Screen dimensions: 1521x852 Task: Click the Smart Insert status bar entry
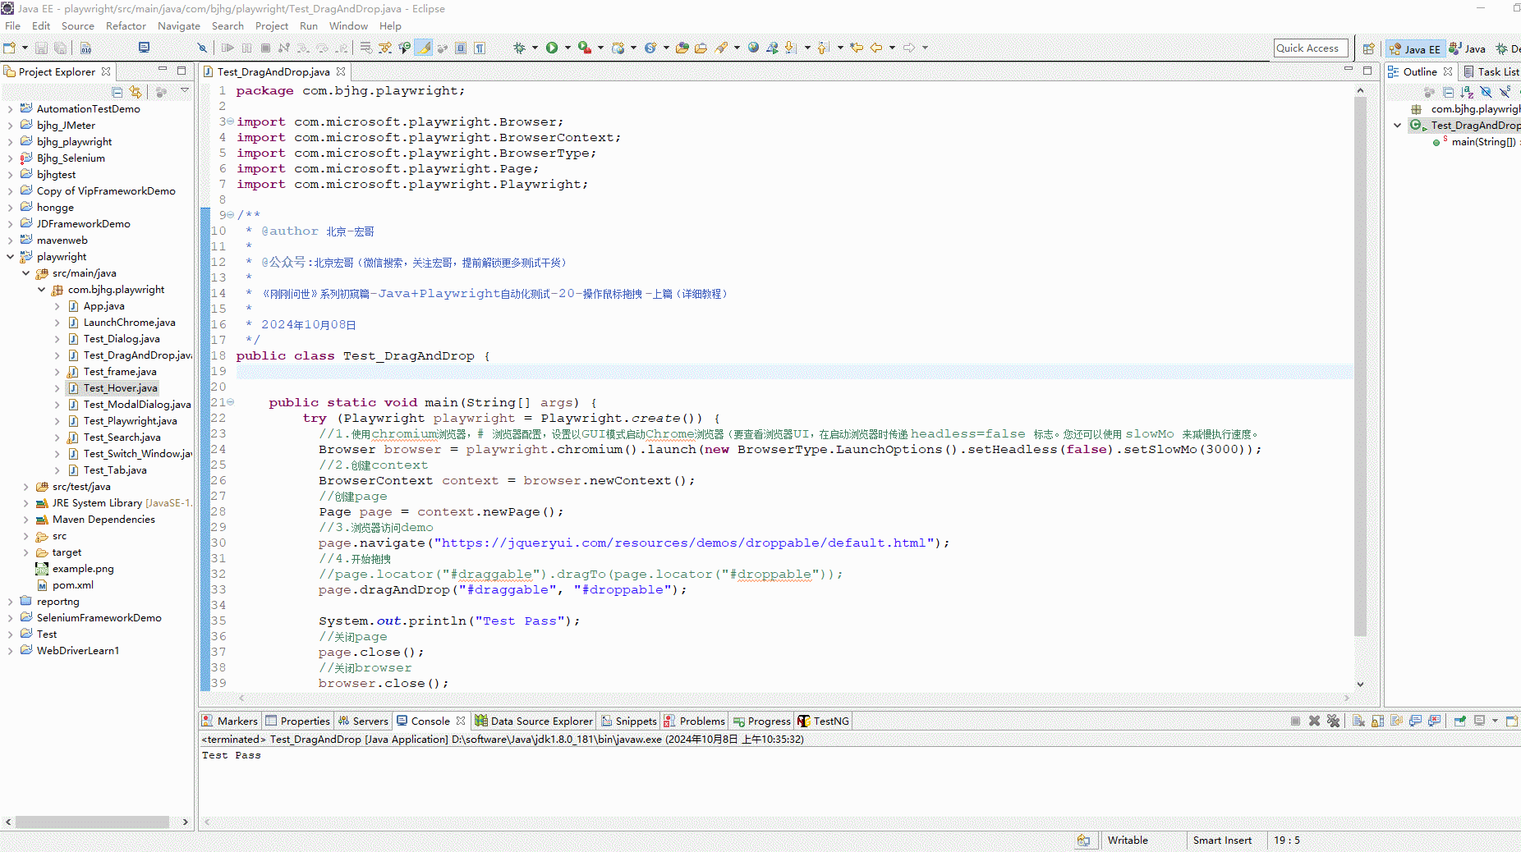click(x=1222, y=841)
